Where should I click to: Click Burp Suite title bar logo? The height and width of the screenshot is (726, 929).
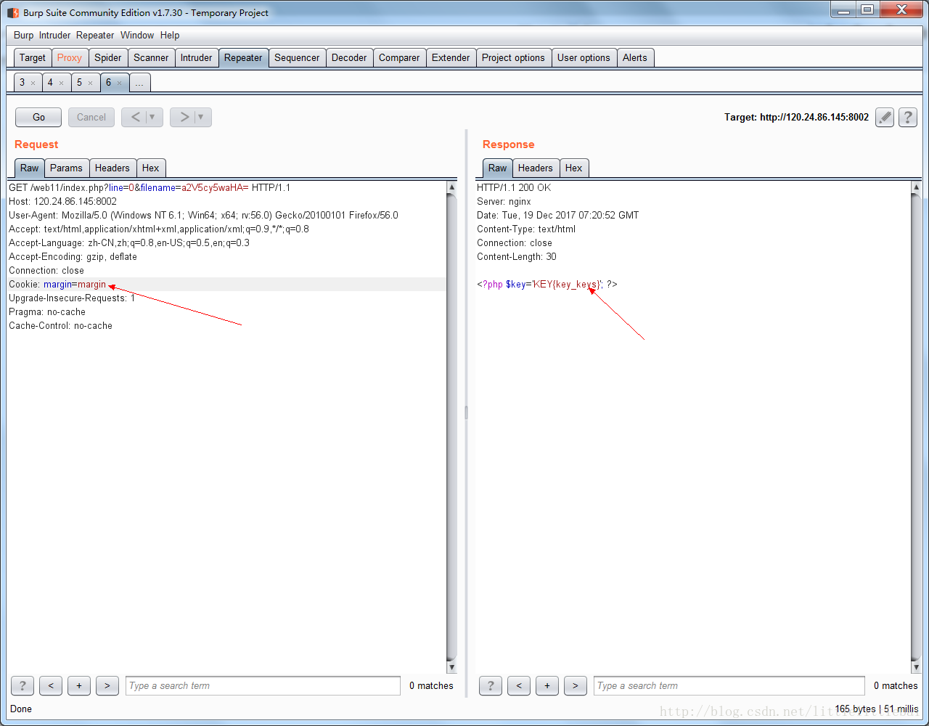click(x=13, y=12)
